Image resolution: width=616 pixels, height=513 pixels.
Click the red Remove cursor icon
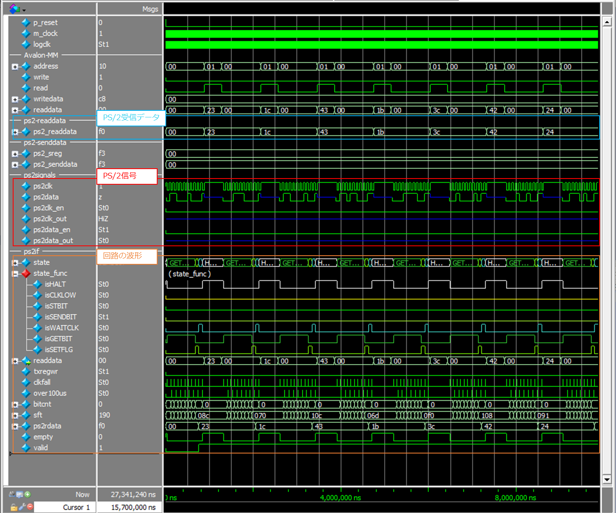(x=30, y=507)
